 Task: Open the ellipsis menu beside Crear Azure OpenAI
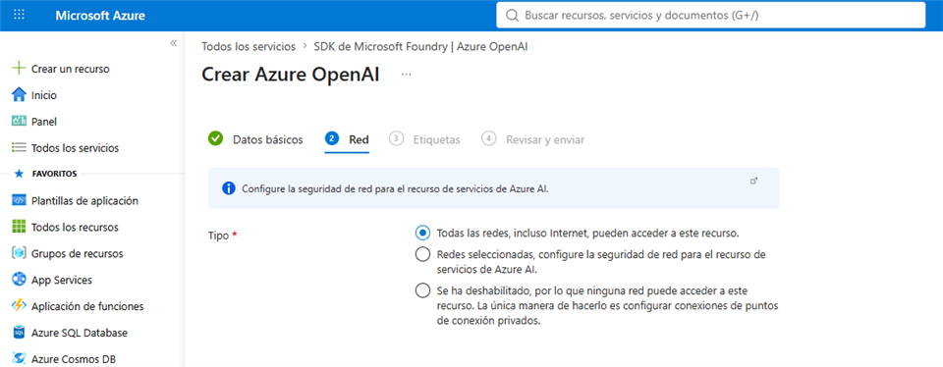pos(407,75)
